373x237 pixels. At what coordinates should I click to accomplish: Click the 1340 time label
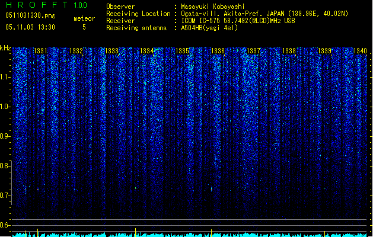(360, 51)
